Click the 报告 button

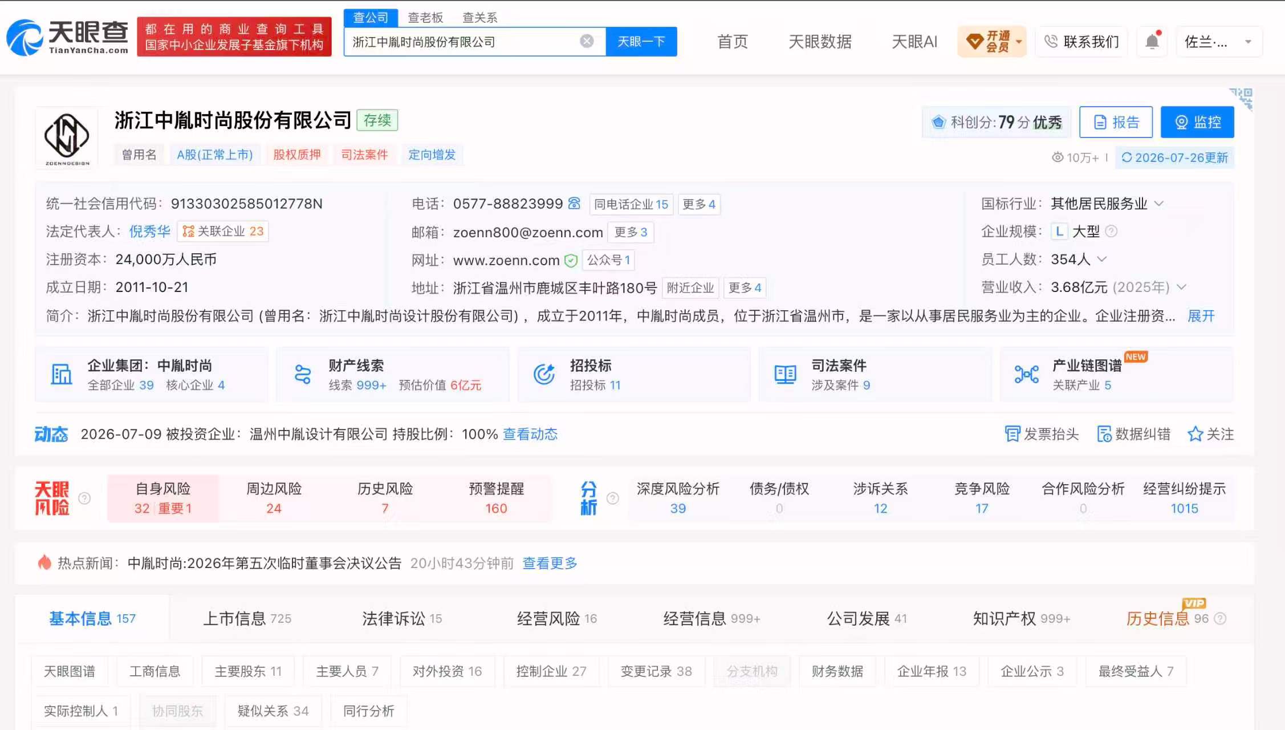(1116, 122)
